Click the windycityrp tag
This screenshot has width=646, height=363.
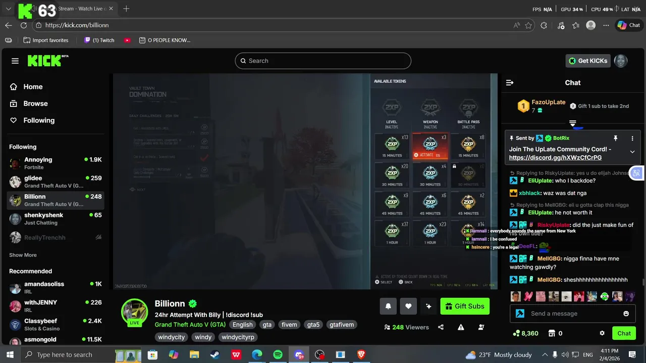tap(238, 337)
